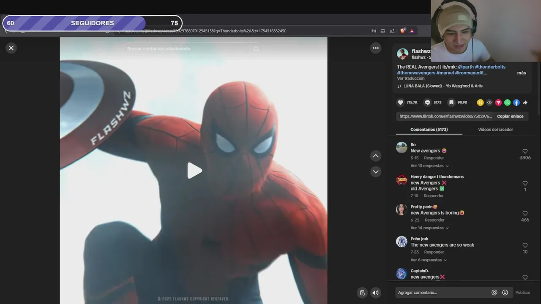Click the flashwz username text

coord(421,52)
